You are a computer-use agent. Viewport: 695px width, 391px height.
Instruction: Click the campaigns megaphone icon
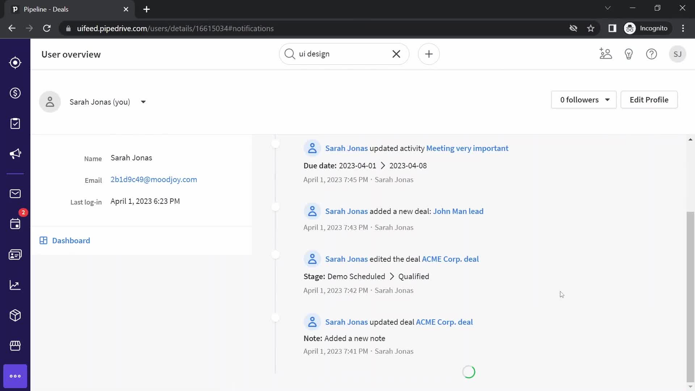pos(15,154)
